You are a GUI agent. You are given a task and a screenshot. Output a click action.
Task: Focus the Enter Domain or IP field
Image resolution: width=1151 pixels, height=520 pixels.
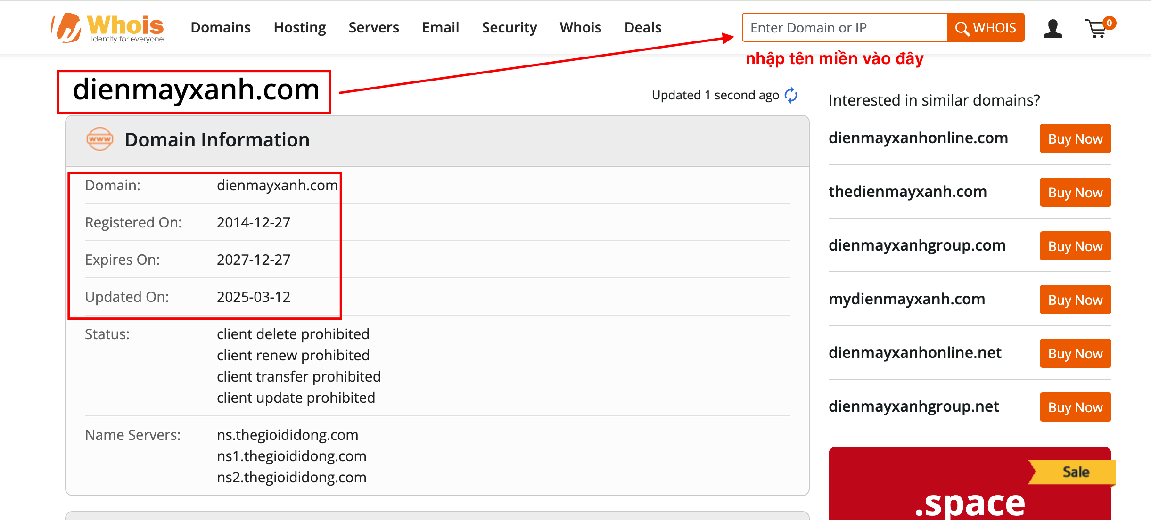(845, 28)
